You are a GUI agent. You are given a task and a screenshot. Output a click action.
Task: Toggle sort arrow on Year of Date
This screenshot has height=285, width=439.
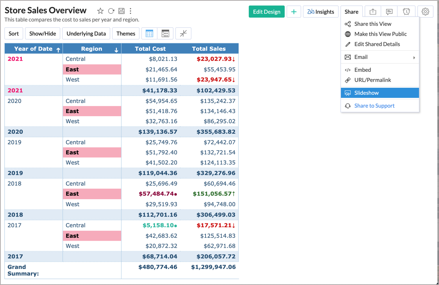(58, 50)
